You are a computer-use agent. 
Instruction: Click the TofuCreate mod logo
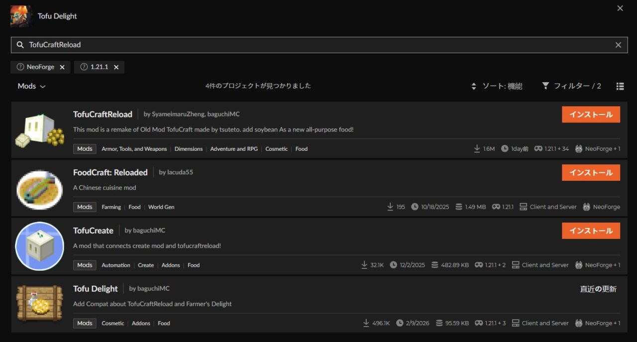tap(39, 246)
